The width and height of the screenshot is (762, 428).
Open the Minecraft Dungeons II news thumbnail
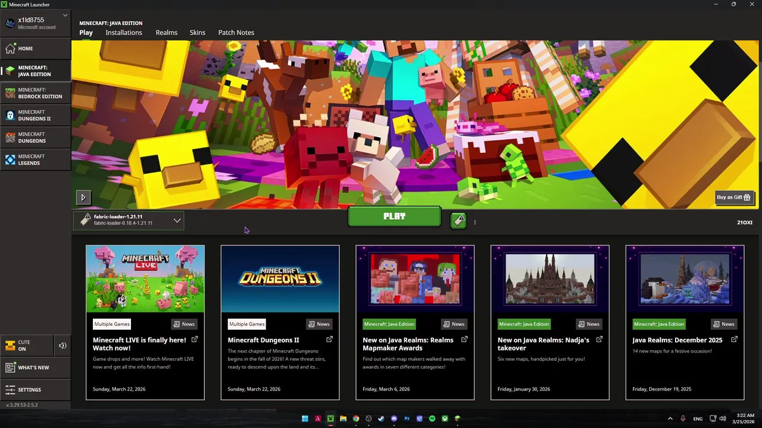(280, 279)
